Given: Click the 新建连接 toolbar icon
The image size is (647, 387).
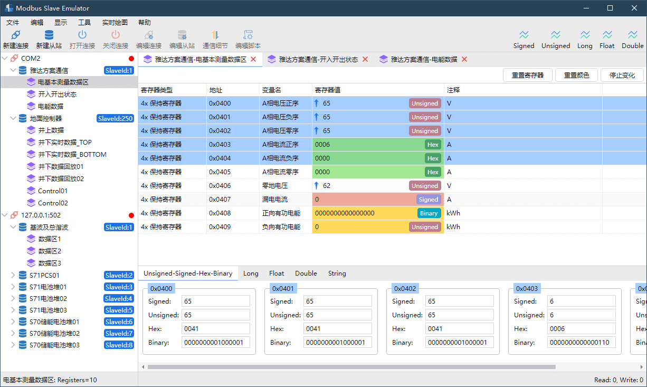Looking at the screenshot, I should [x=15, y=35].
